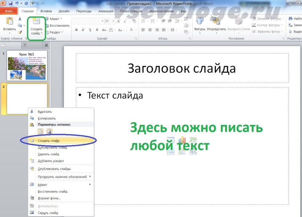Click the Восстановить button in Slides group
This screenshot has height=217, width=302.
click(x=57, y=26)
